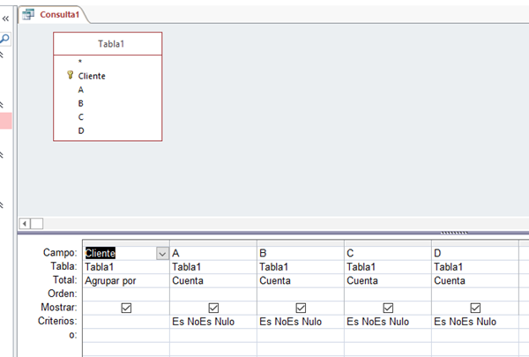Select column A by its grid column selector
The height and width of the screenshot is (357, 529).
pyautogui.click(x=213, y=243)
